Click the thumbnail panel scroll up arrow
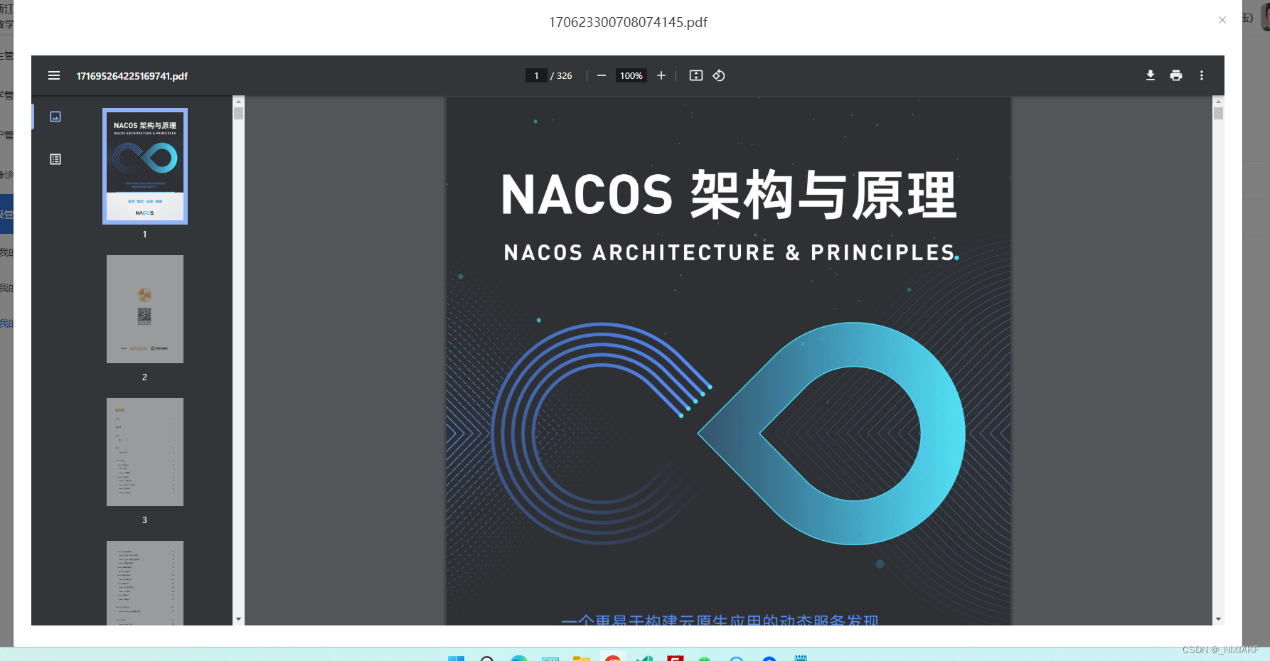The height and width of the screenshot is (661, 1270). tap(239, 101)
